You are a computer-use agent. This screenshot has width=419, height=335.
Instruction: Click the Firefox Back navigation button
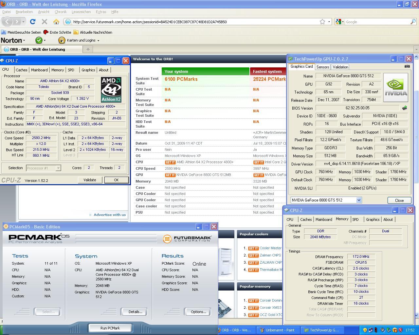pyautogui.click(x=7, y=22)
